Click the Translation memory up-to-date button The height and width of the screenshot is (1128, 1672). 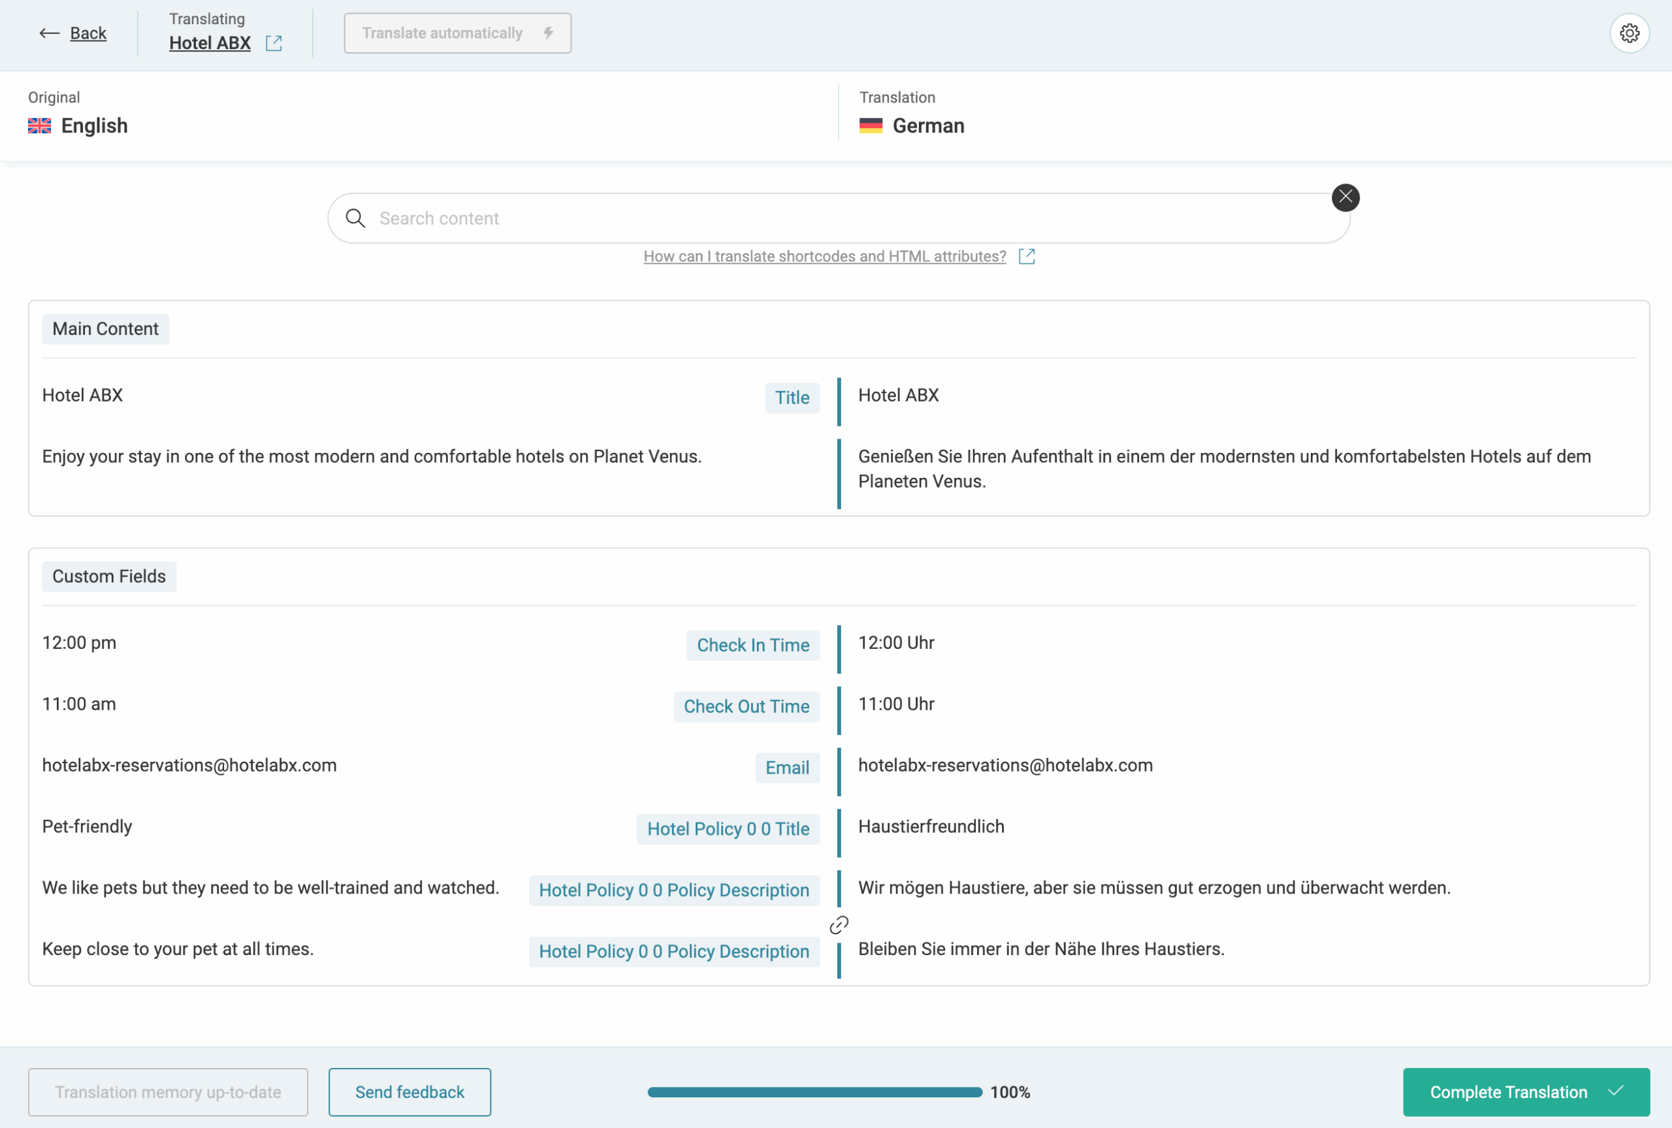168,1091
